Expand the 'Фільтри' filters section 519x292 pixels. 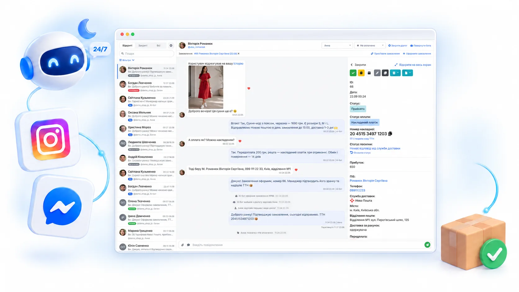click(x=127, y=60)
